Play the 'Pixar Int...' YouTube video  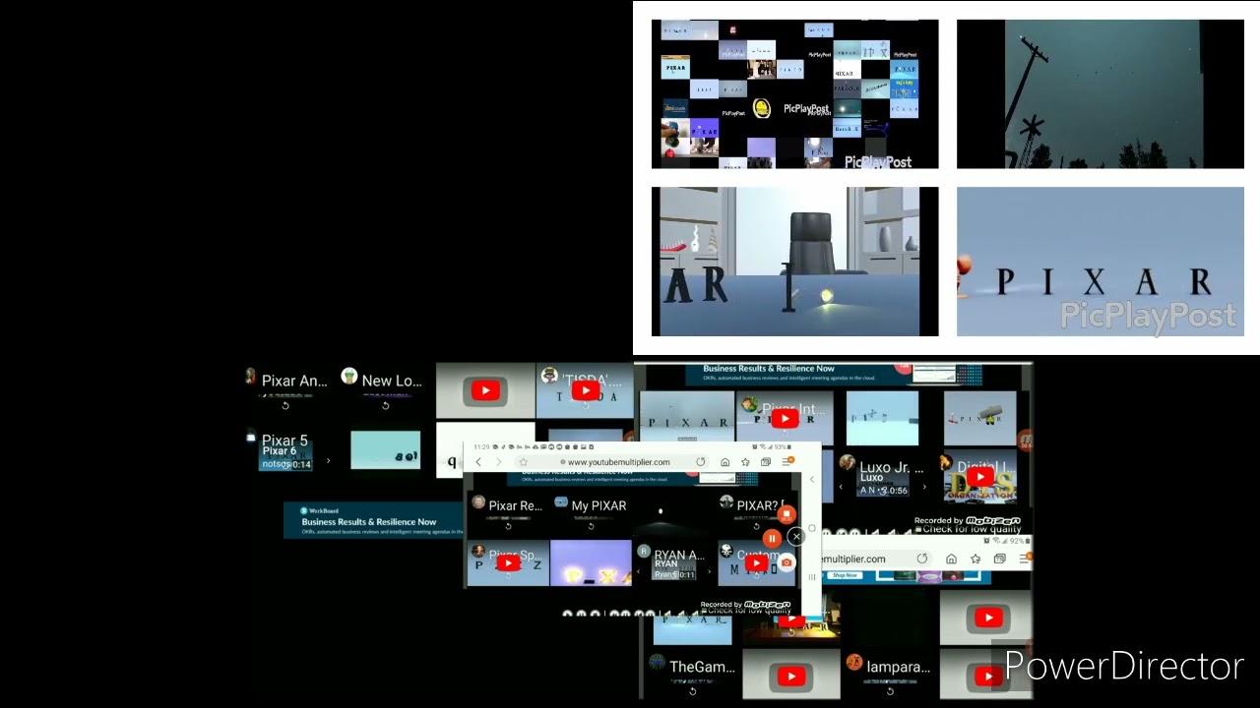click(785, 420)
